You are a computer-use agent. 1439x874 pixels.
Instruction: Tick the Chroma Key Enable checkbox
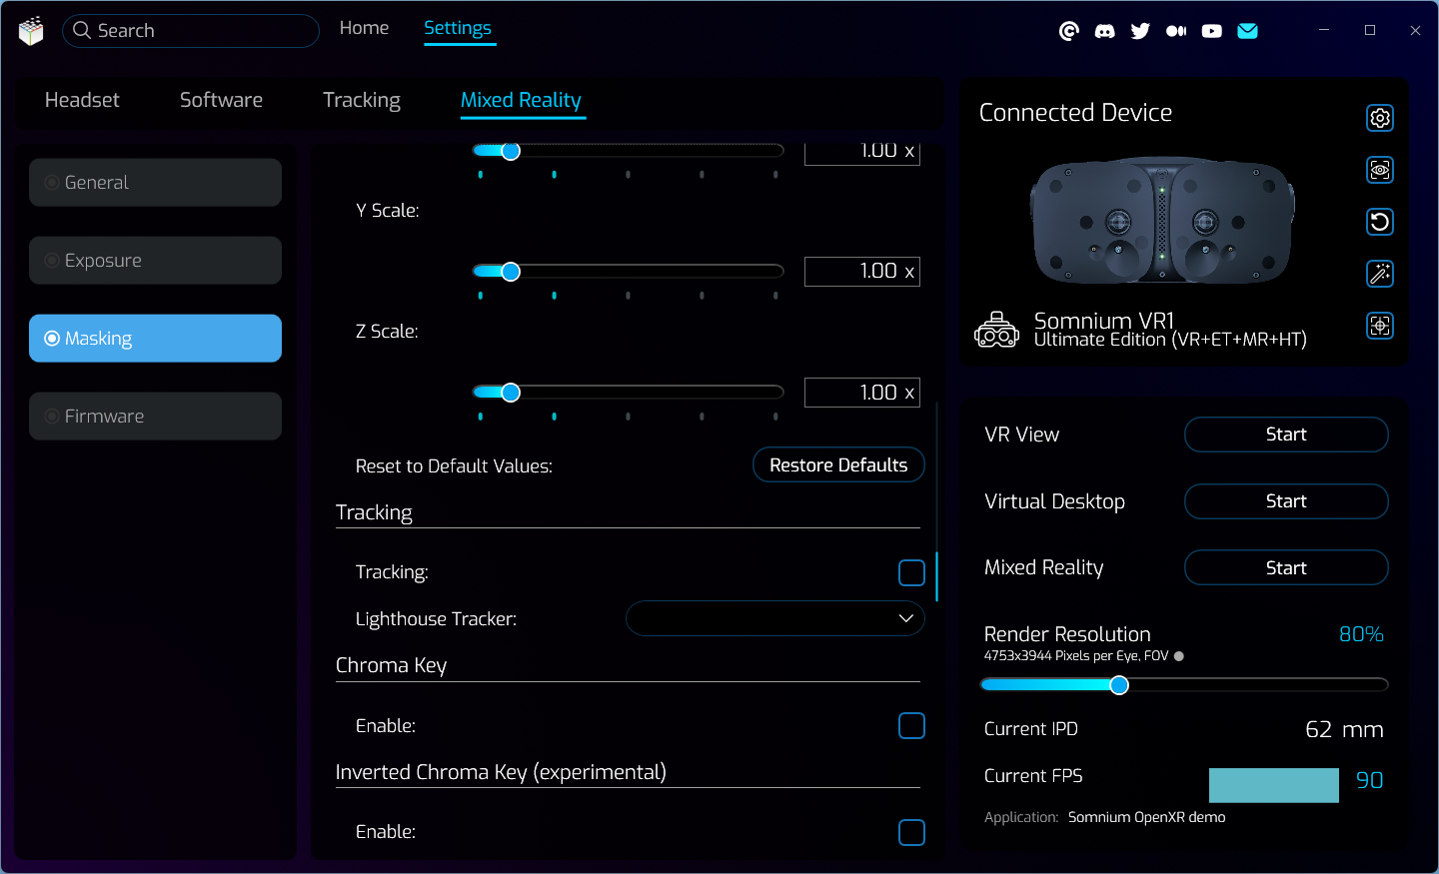point(911,725)
